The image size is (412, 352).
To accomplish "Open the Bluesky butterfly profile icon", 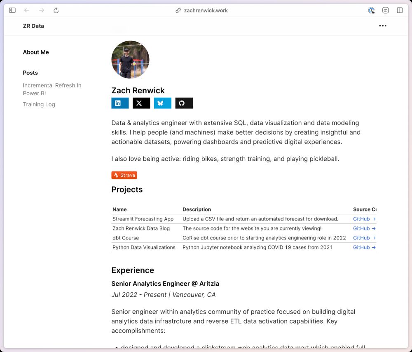I will pos(163,103).
